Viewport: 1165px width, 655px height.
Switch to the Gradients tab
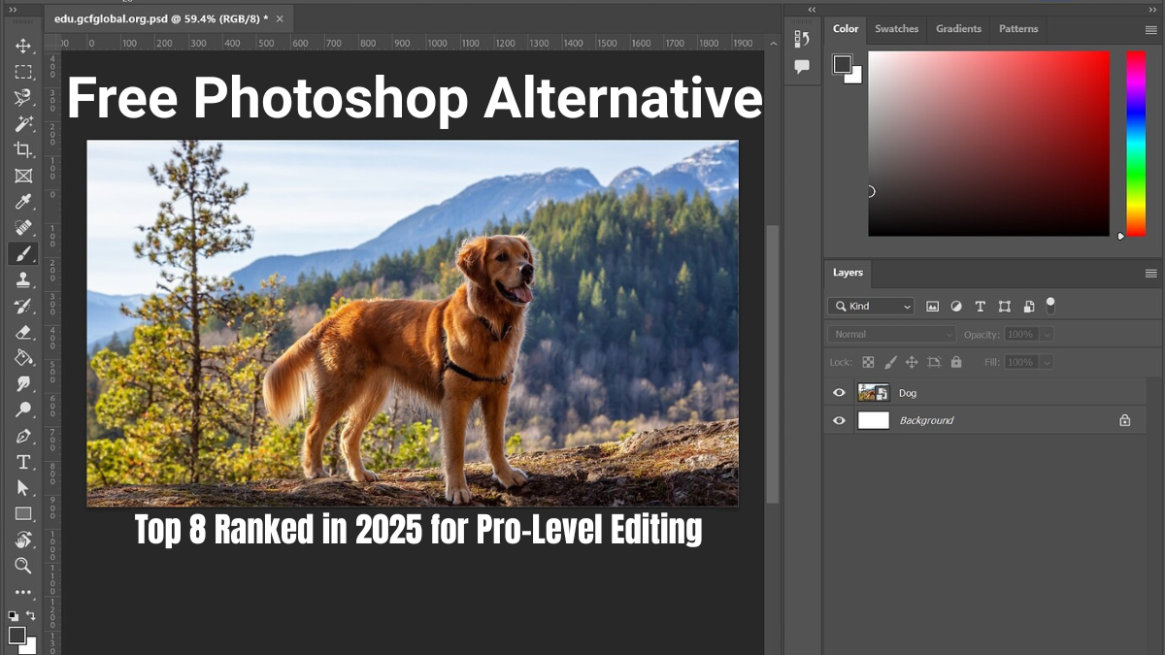click(958, 29)
